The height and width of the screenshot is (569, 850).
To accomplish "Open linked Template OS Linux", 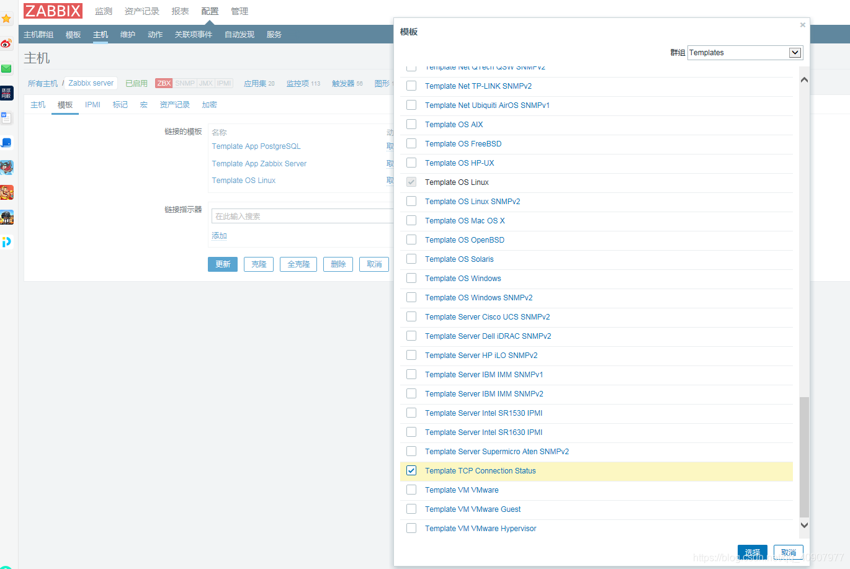I will 244,181.
